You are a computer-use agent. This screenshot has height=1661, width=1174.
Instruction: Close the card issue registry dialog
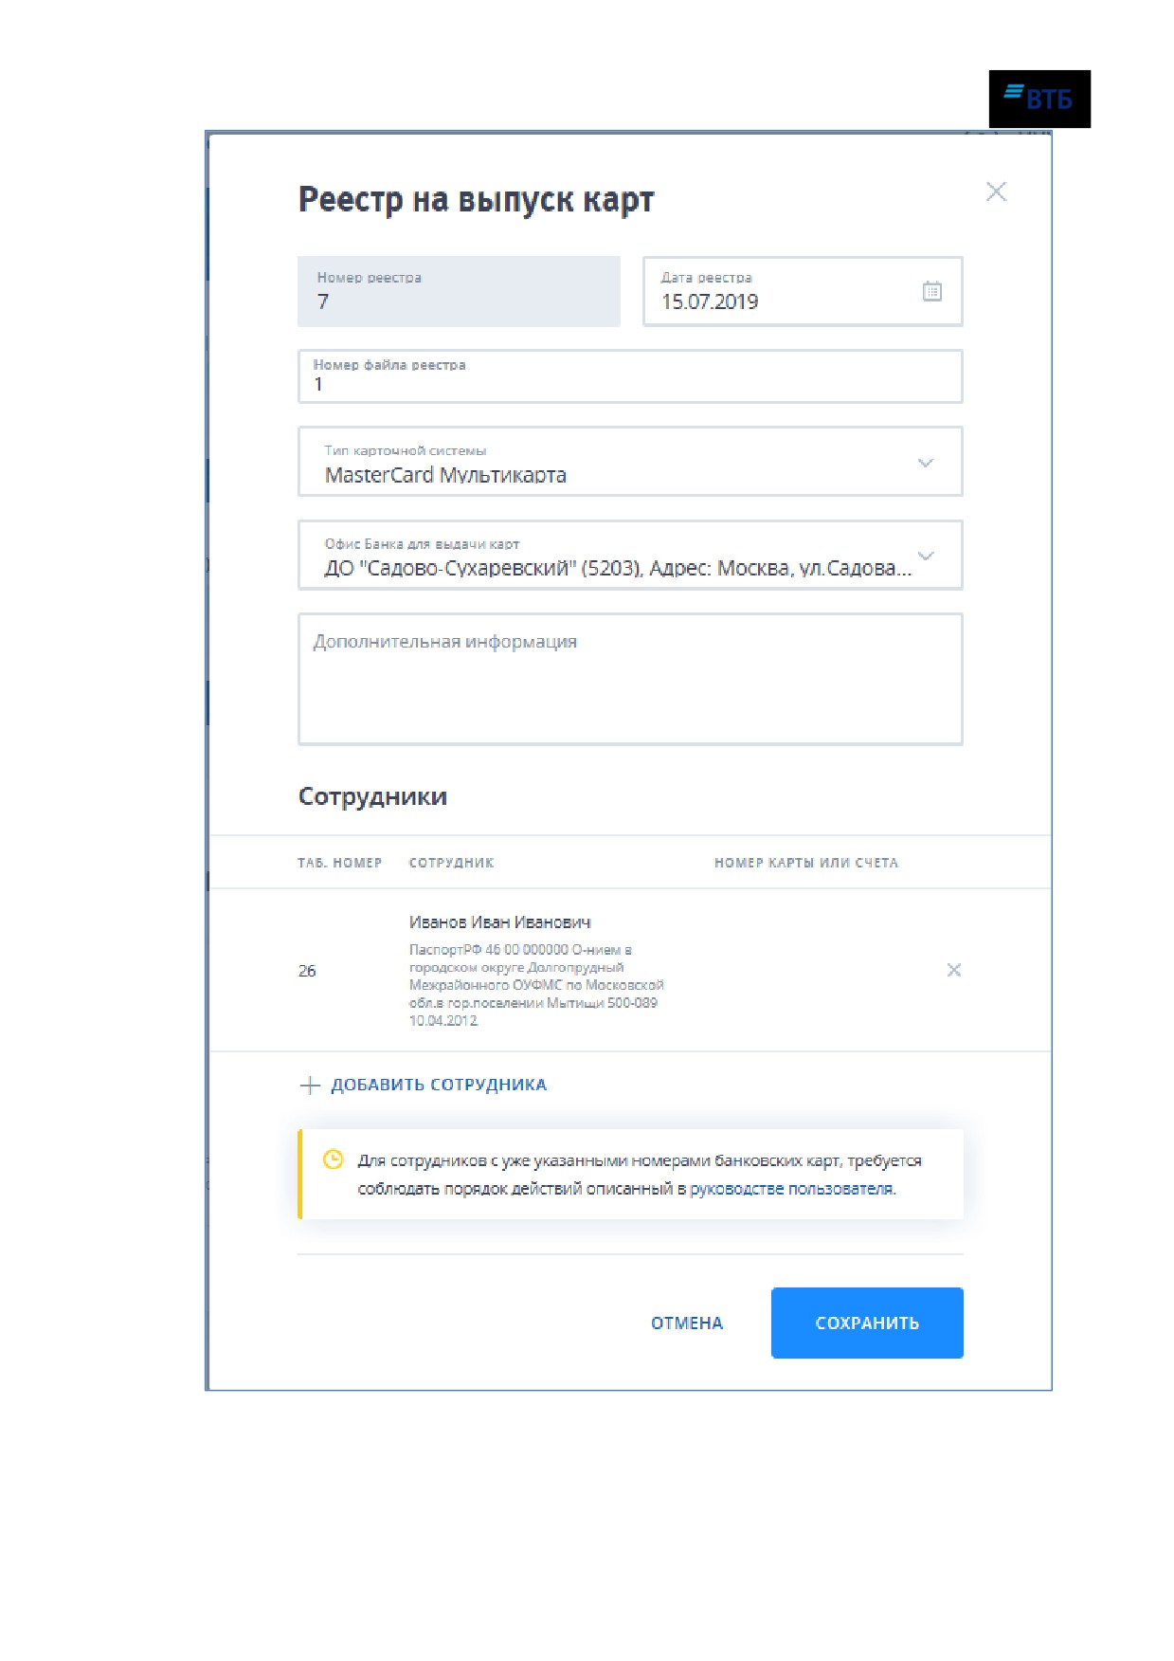(996, 192)
